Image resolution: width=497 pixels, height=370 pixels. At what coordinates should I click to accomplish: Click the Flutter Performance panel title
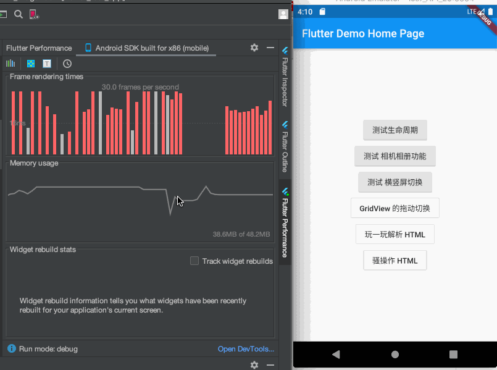point(39,48)
